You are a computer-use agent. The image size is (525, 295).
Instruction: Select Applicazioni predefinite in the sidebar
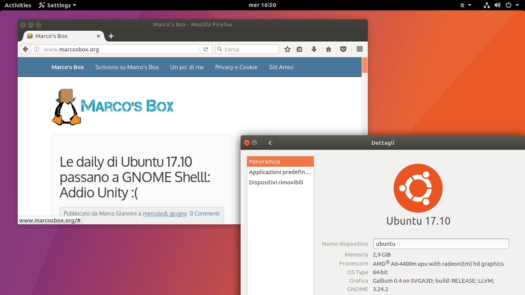pos(280,172)
